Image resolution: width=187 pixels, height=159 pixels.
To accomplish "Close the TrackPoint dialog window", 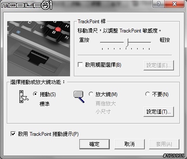I will 174,4.
